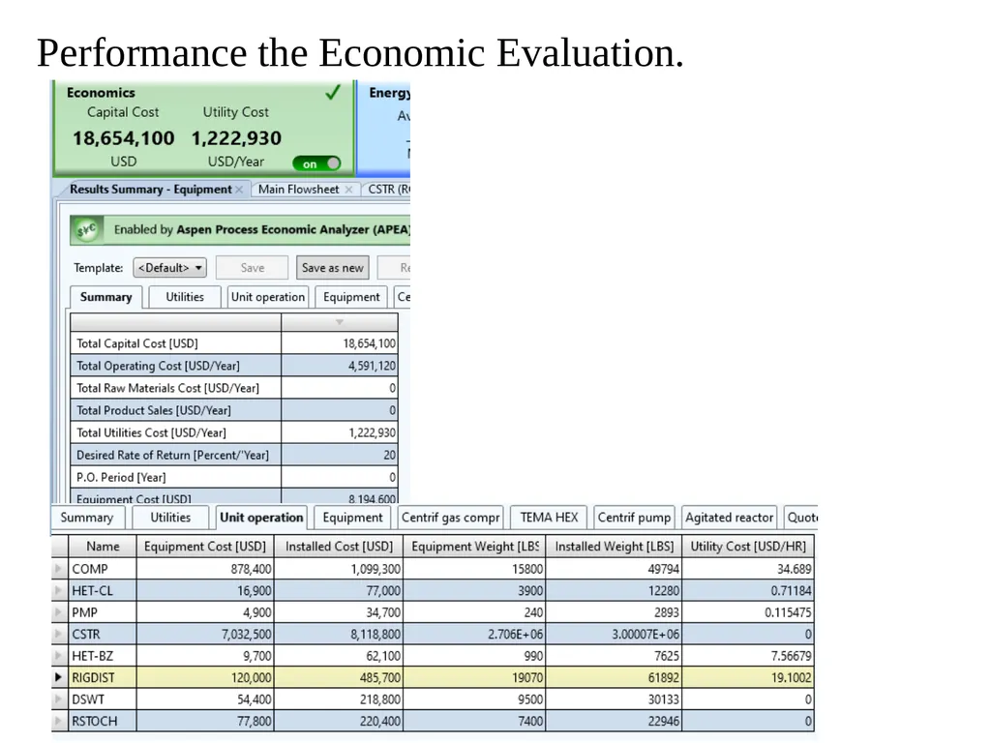Image resolution: width=991 pixels, height=743 pixels.
Task: Click the APEA dollar icon in banner
Action: 86,229
